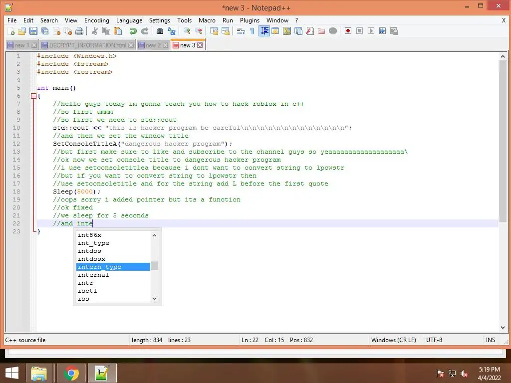The height and width of the screenshot is (383, 511).
Task: Toggle word wrap in the toolbar
Action: (x=241, y=31)
